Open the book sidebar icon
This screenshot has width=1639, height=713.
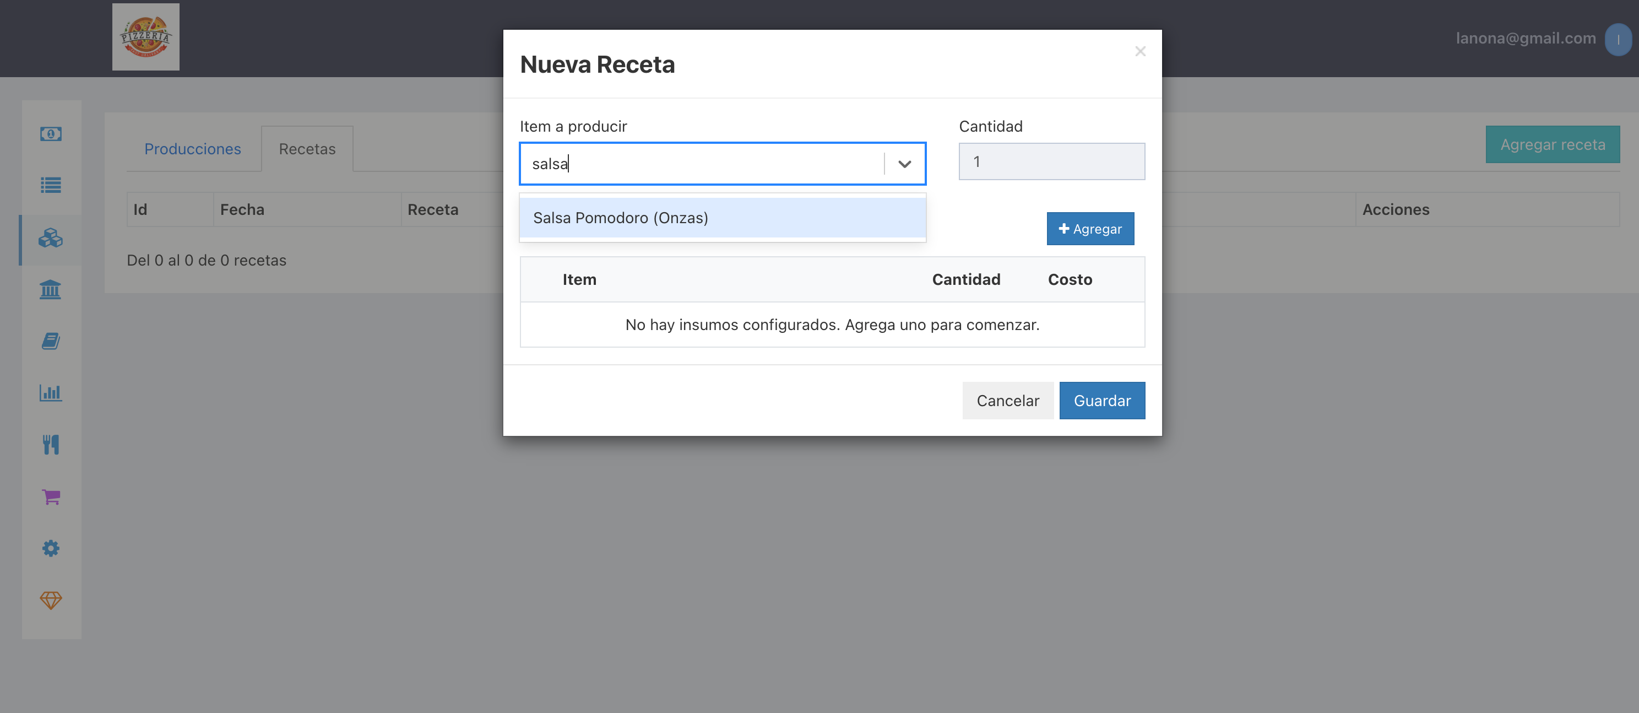point(51,341)
